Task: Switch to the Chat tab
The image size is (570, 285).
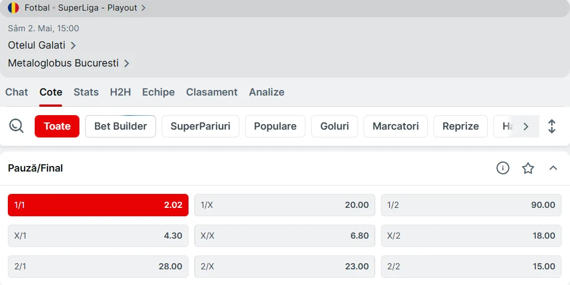Action: point(17,92)
